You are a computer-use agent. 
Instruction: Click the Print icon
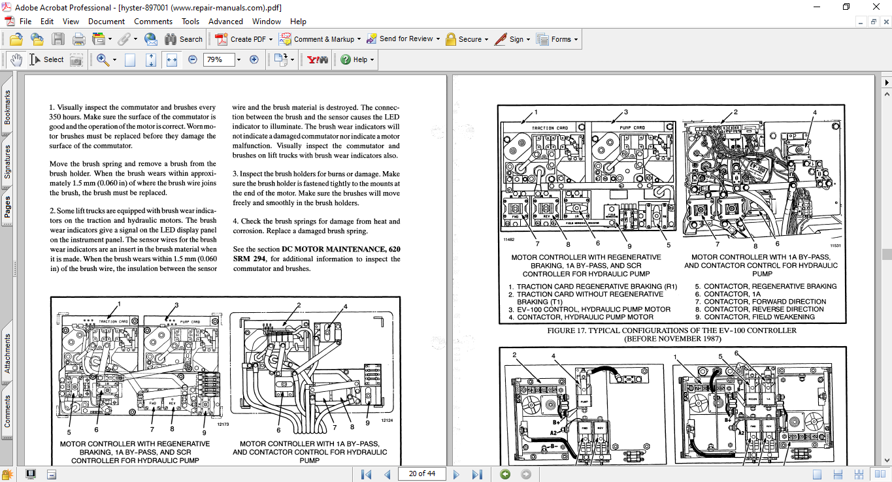tap(78, 39)
